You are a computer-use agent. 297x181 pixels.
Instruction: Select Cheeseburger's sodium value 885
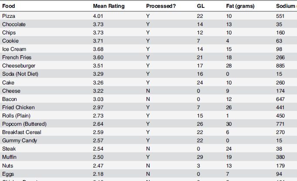[280, 66]
